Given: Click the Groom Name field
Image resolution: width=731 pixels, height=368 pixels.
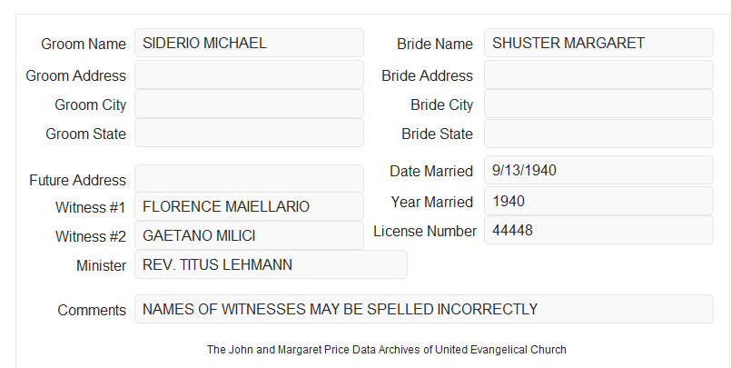Looking at the screenshot, I should [x=249, y=43].
